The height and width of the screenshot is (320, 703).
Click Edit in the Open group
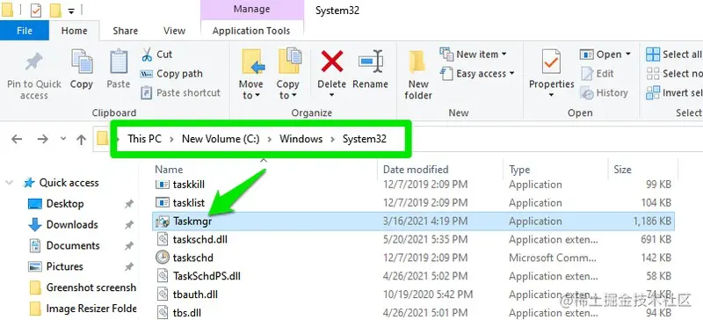pyautogui.click(x=598, y=74)
